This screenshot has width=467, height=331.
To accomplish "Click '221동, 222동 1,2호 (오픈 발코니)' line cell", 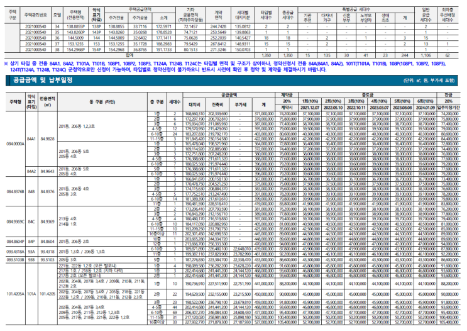I will tap(87, 266).
